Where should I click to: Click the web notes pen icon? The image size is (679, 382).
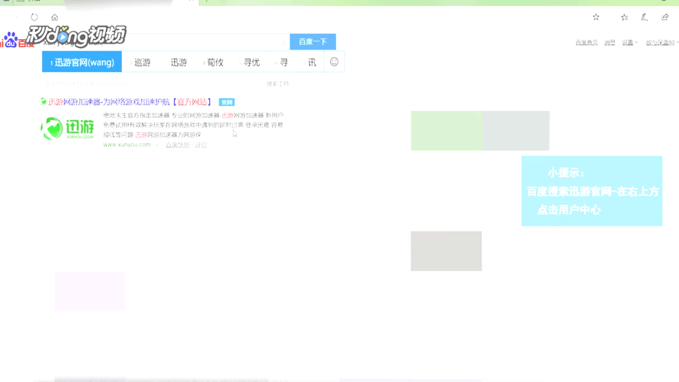(644, 17)
